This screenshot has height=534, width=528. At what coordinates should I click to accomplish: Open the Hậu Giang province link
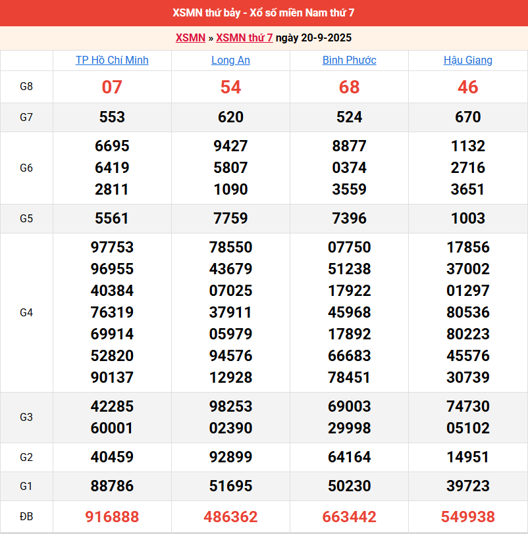[x=467, y=60]
